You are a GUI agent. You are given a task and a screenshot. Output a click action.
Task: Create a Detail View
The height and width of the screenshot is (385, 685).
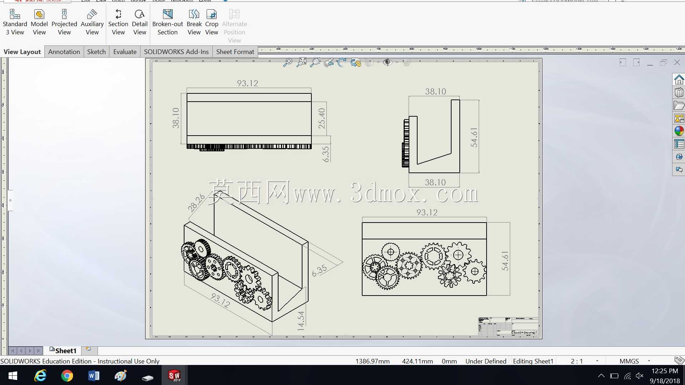click(x=140, y=22)
